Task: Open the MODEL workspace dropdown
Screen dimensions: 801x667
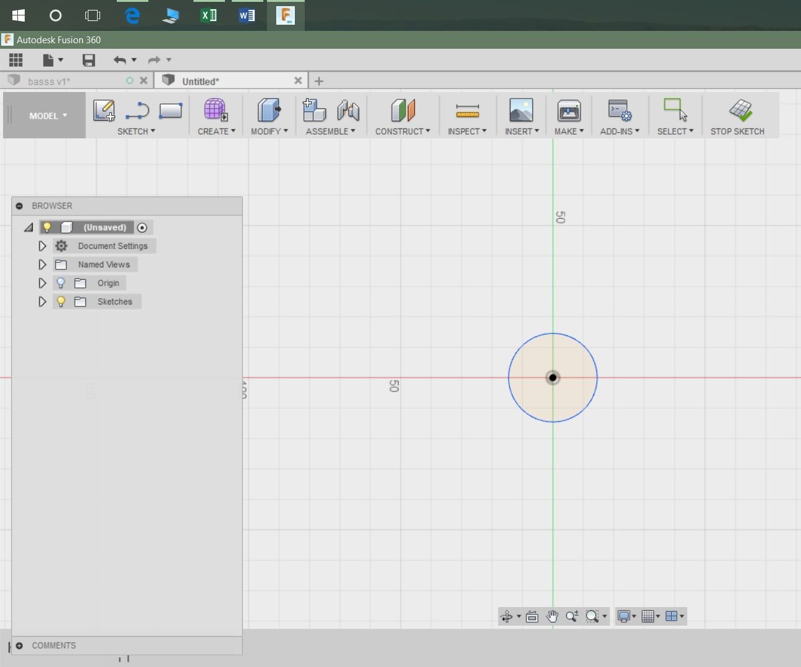Action: click(x=48, y=115)
